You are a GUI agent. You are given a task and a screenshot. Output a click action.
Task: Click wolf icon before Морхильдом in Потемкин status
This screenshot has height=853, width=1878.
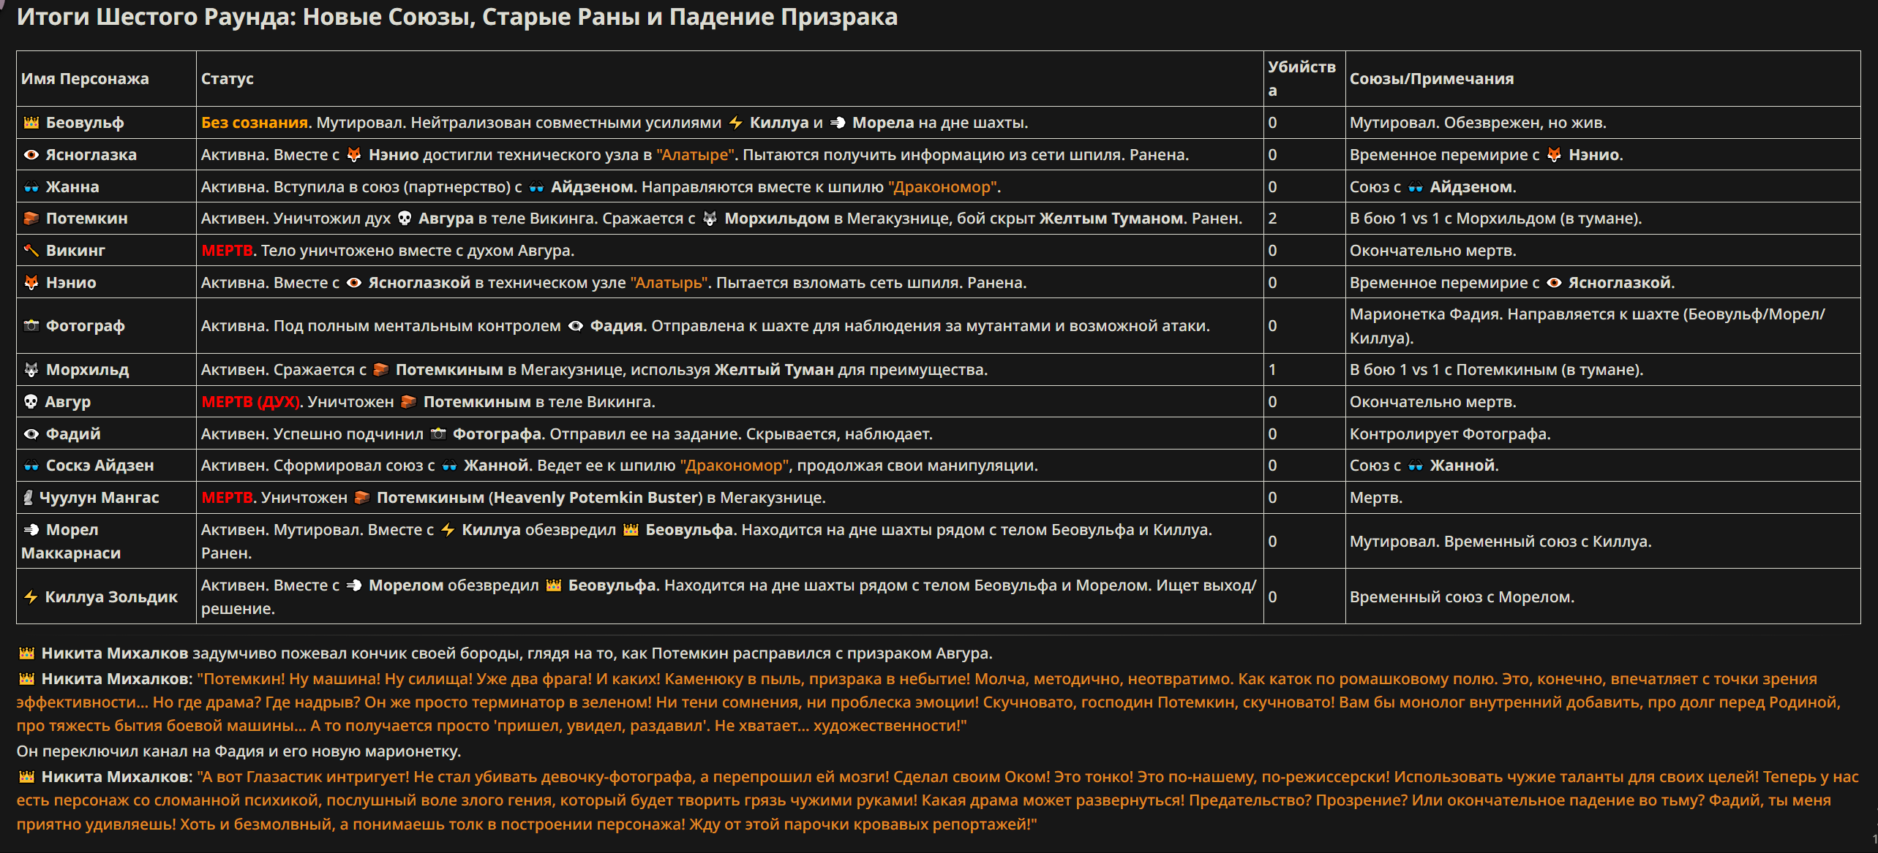click(710, 219)
